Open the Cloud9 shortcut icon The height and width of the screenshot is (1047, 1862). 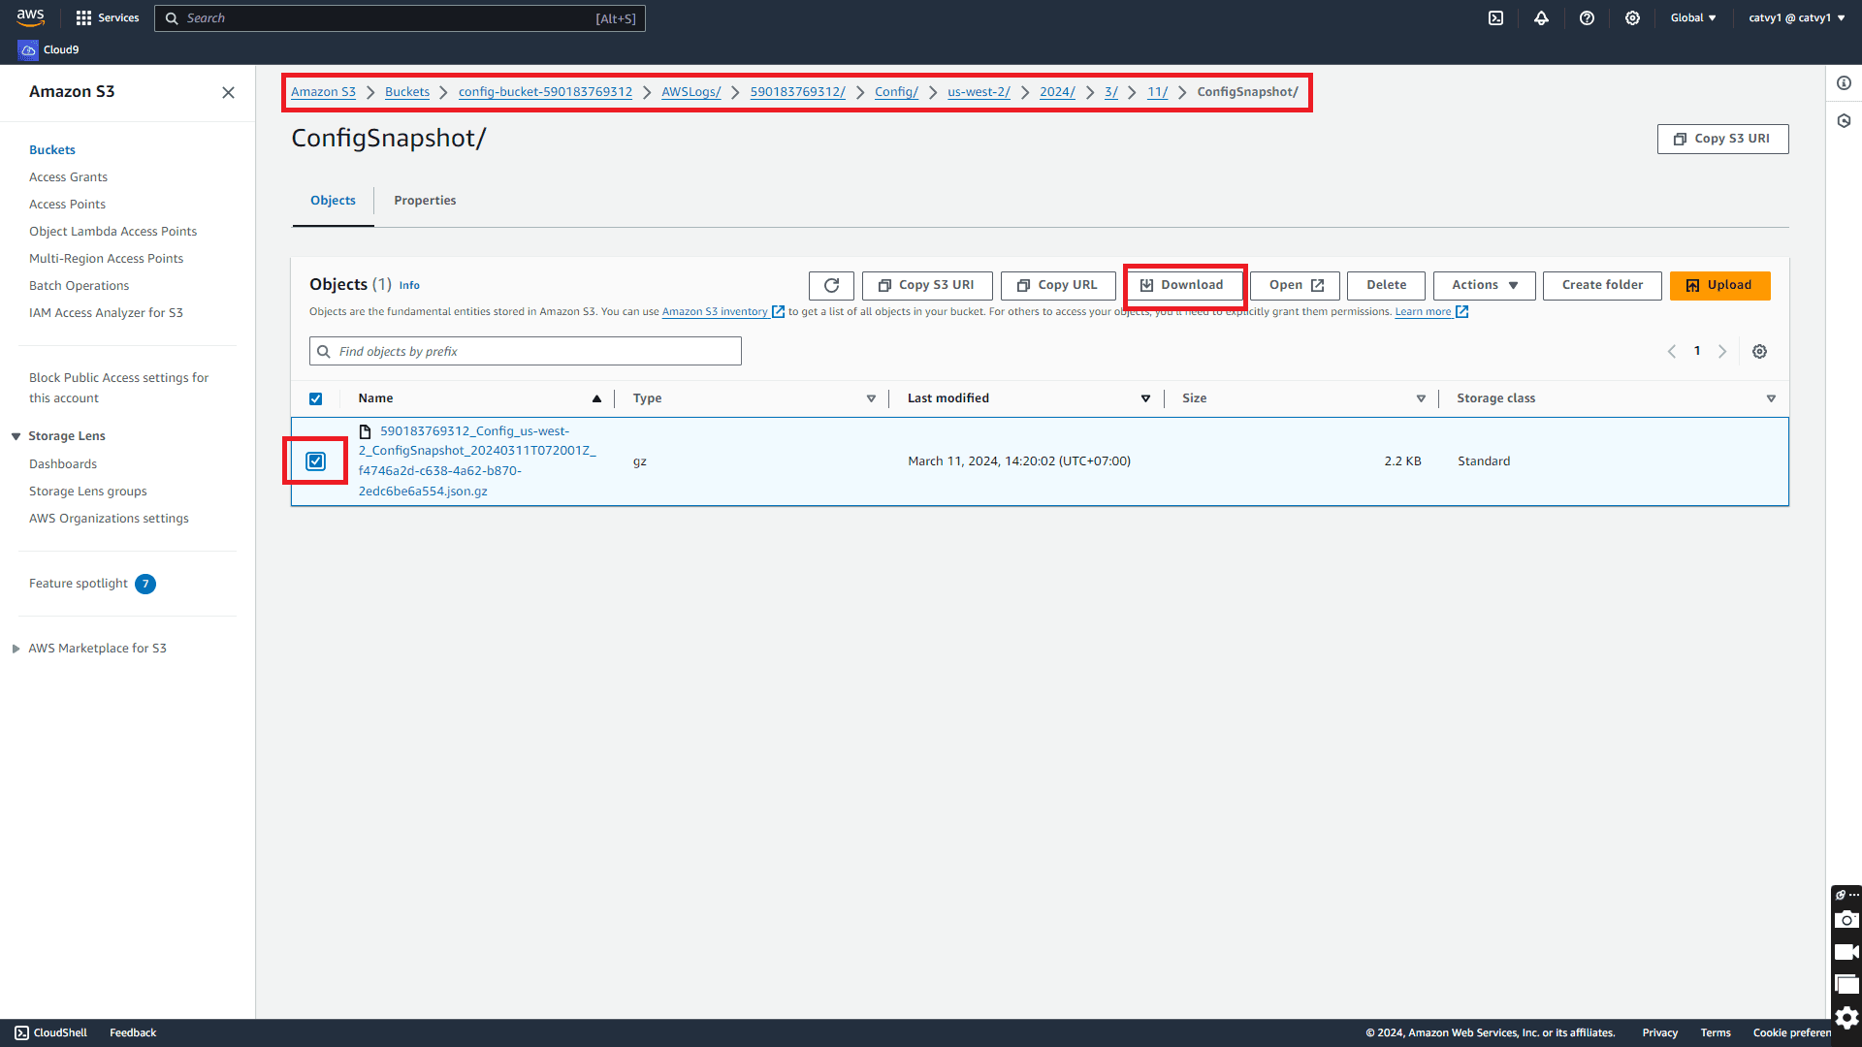point(28,49)
